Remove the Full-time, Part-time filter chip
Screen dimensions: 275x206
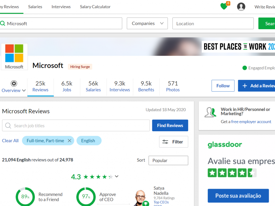(70, 141)
